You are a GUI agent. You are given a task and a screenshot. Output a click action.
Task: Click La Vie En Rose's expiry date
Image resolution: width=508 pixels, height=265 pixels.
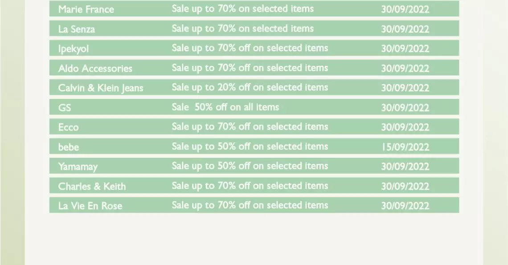point(405,206)
